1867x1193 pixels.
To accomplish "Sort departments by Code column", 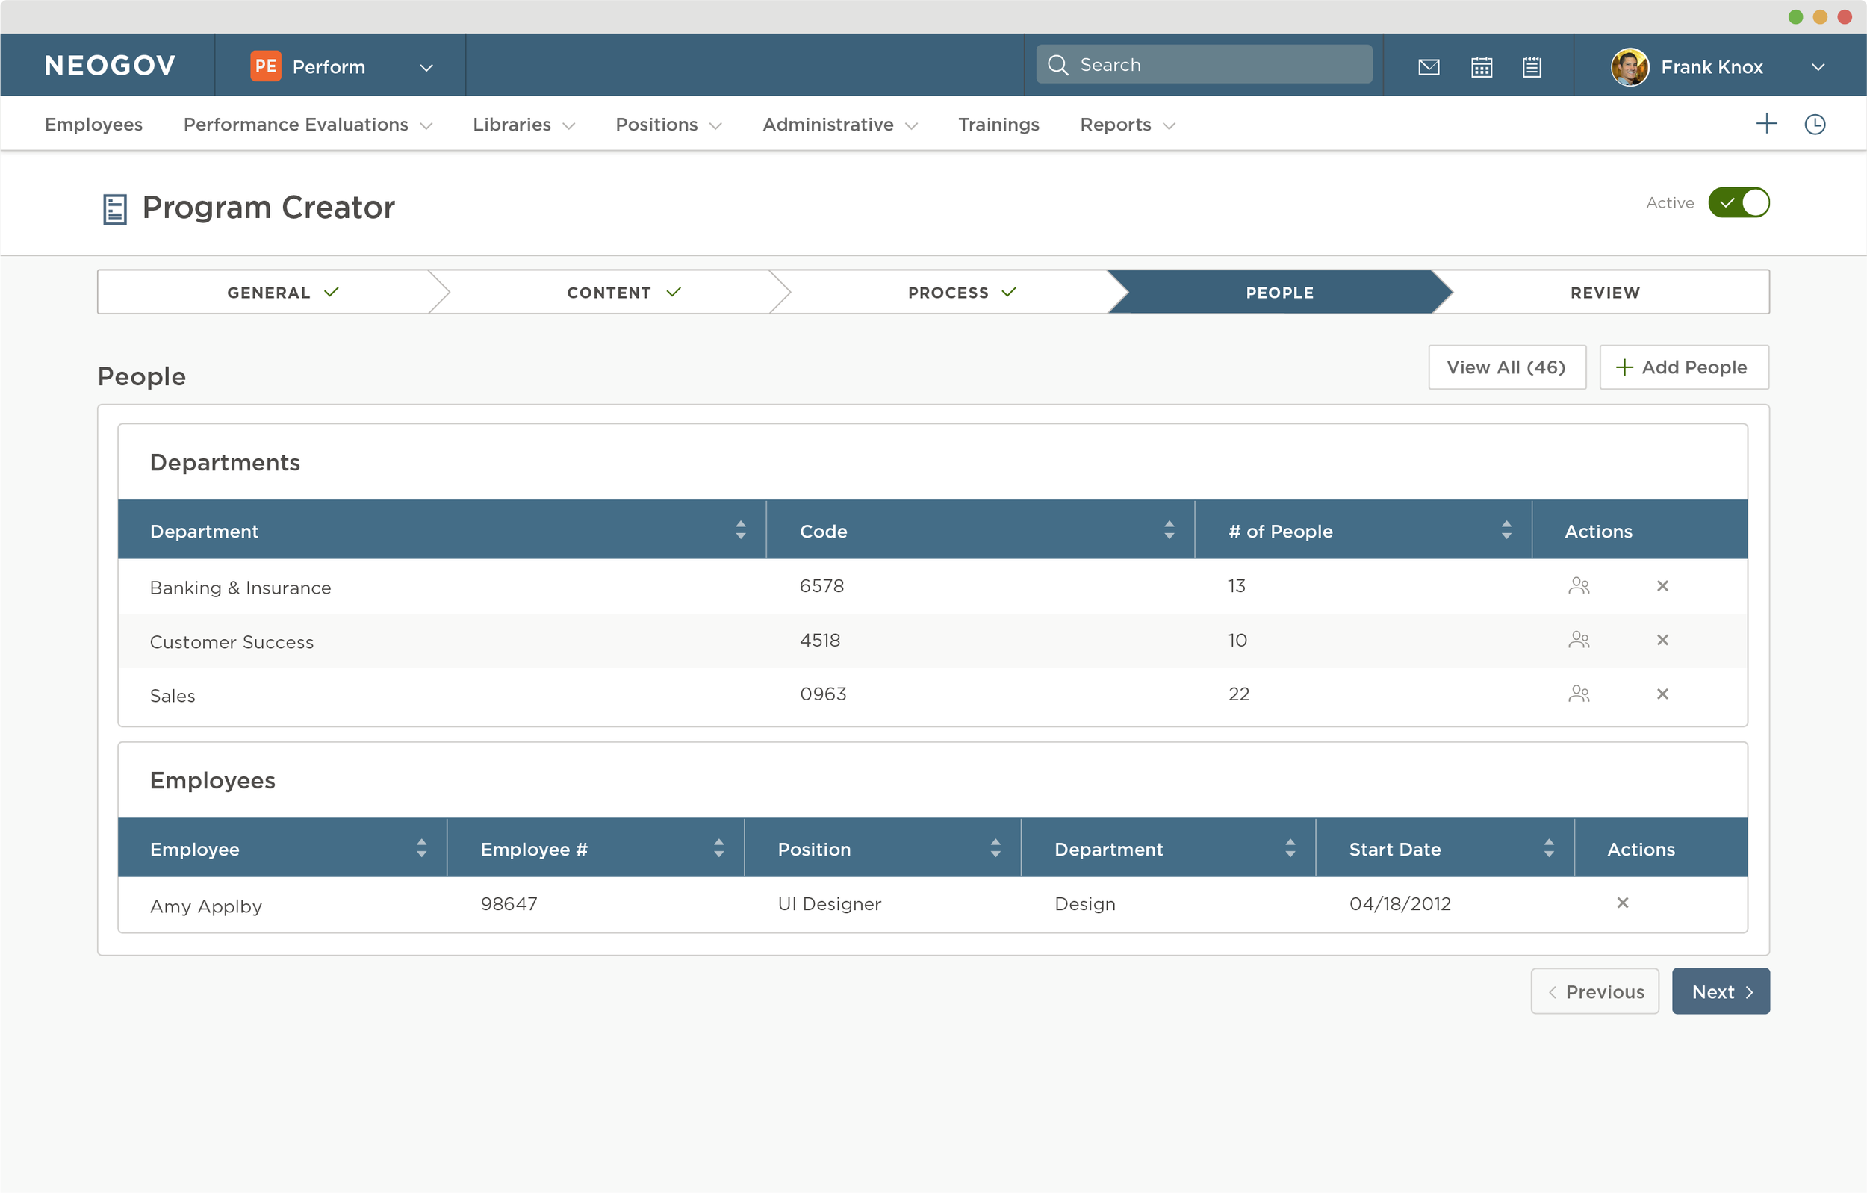I will (1169, 530).
